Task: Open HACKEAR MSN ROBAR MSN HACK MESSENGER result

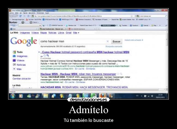Action: 84,87
